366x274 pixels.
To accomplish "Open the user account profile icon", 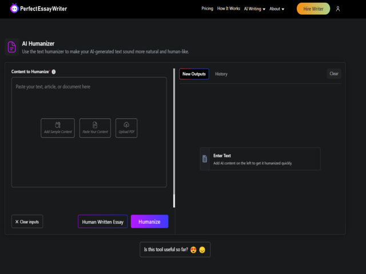I will [x=338, y=9].
